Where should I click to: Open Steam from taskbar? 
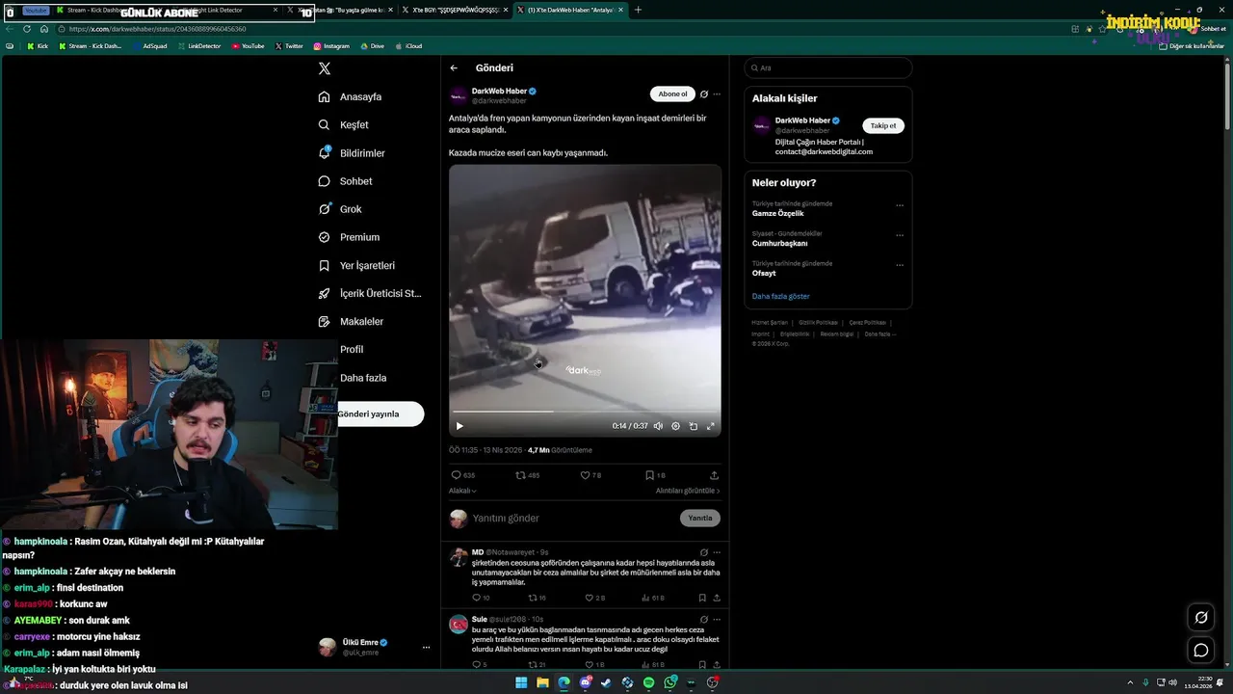coord(606,682)
